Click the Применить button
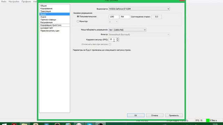The image size is (223, 125). pos(174,116)
